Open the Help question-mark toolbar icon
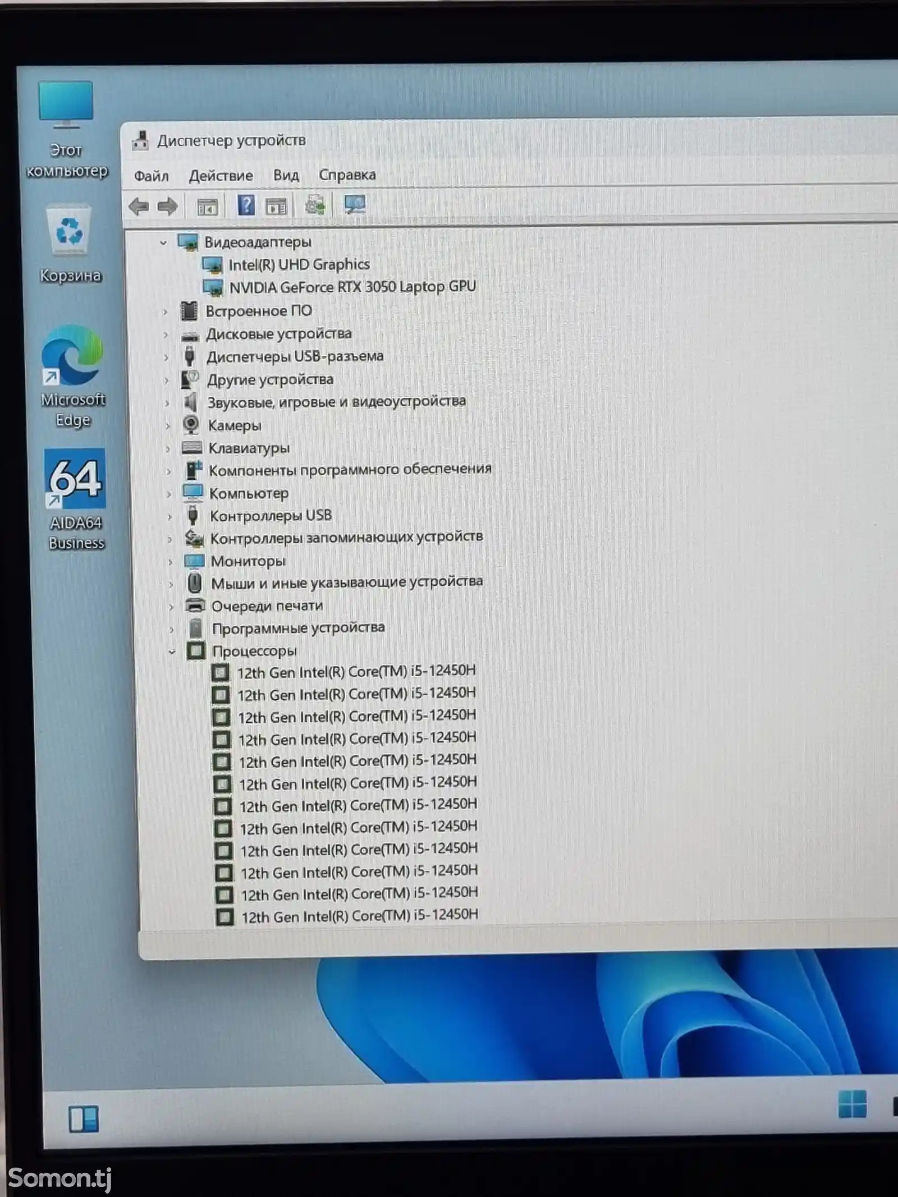The height and width of the screenshot is (1197, 898). (246, 205)
